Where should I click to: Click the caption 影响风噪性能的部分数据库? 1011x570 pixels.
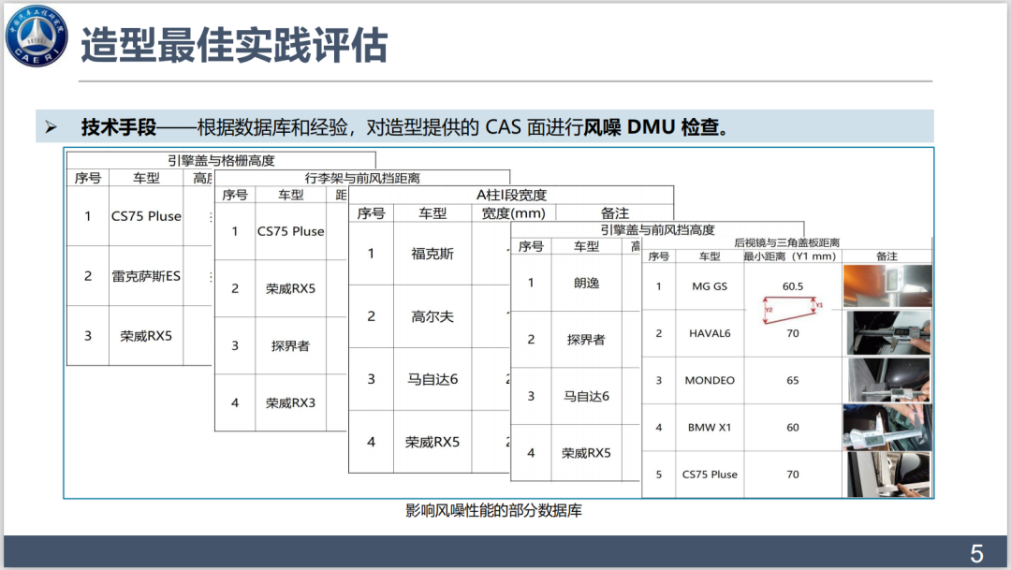coord(493,510)
